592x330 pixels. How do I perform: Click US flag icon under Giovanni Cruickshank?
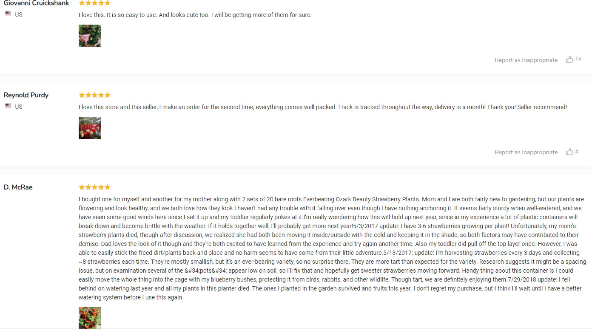[8, 14]
